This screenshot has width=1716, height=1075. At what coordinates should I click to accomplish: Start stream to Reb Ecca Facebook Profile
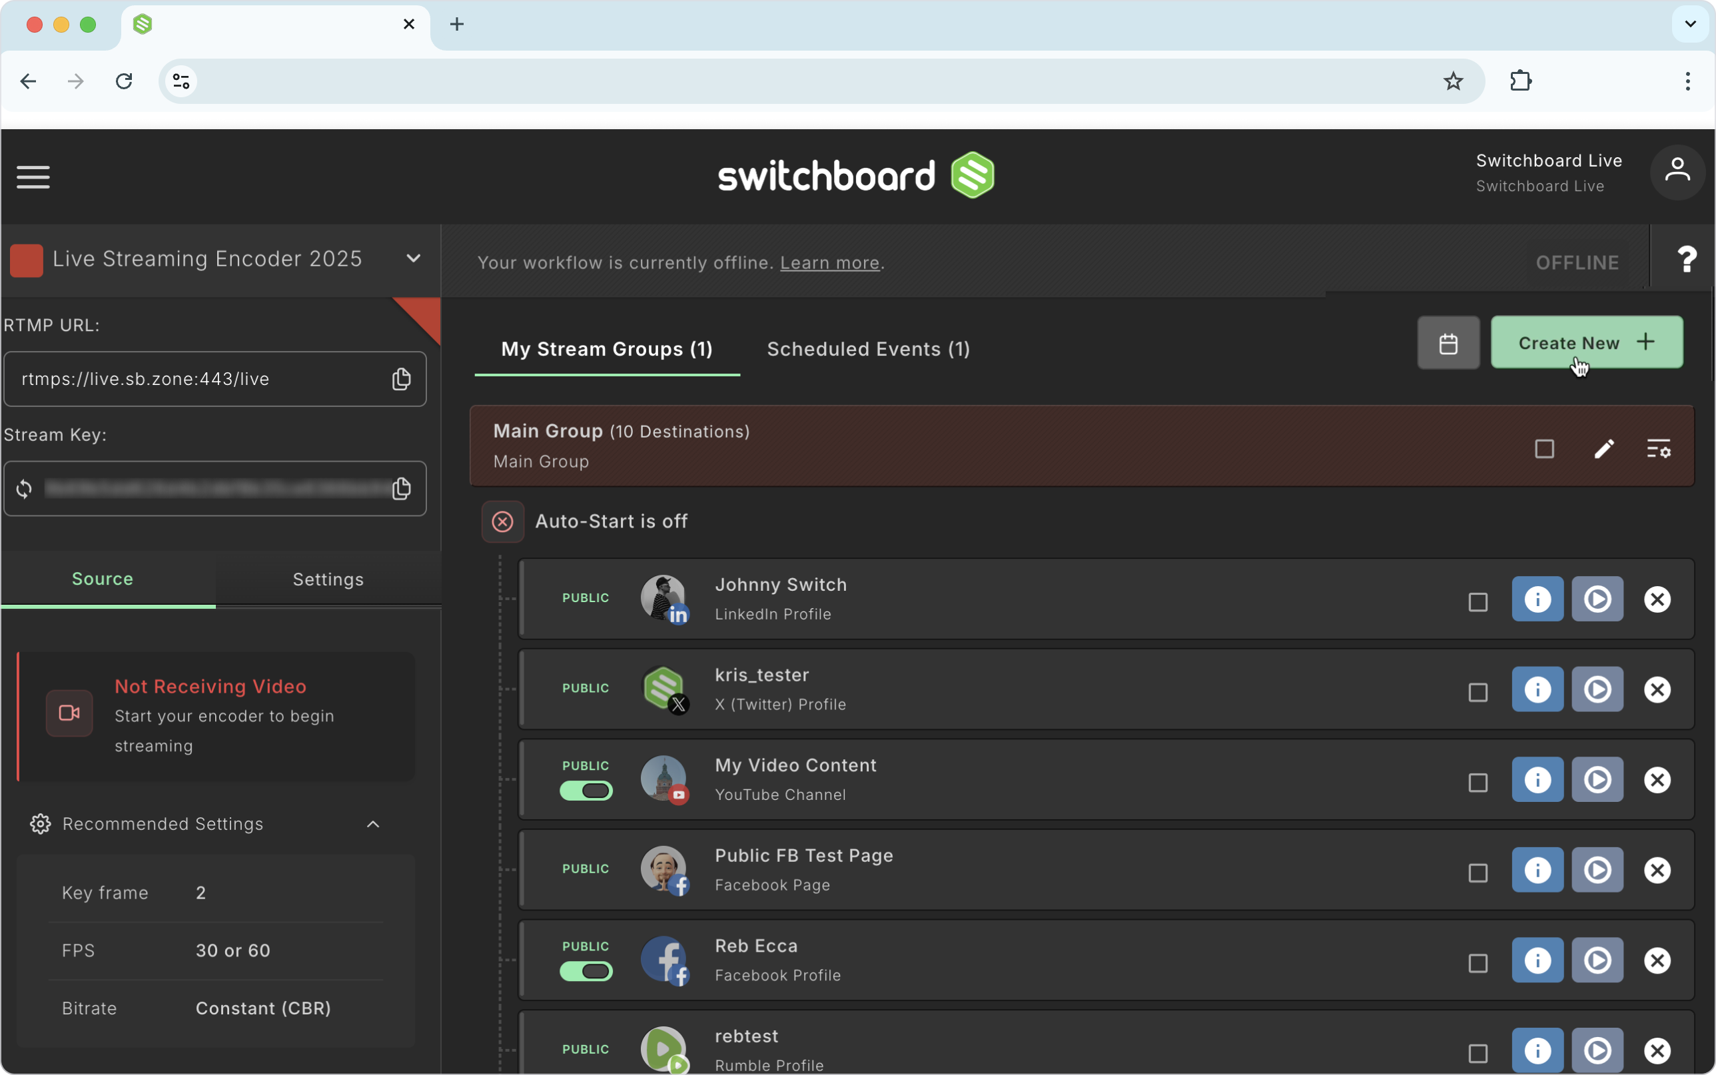(x=1597, y=960)
